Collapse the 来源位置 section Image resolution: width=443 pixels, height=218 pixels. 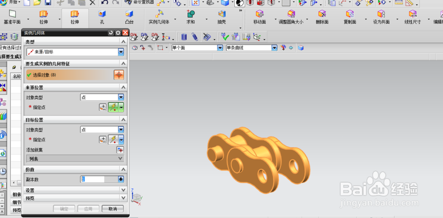[123, 87]
